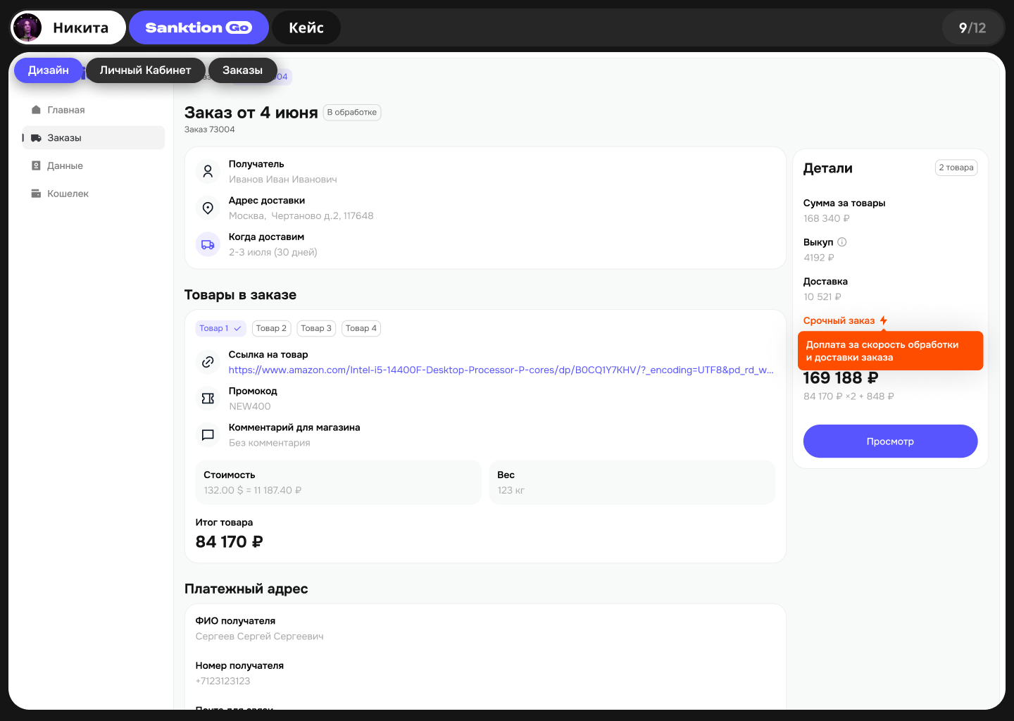Switch to the Товар 2 tab
Screen dimensions: 1014x721
271,328
